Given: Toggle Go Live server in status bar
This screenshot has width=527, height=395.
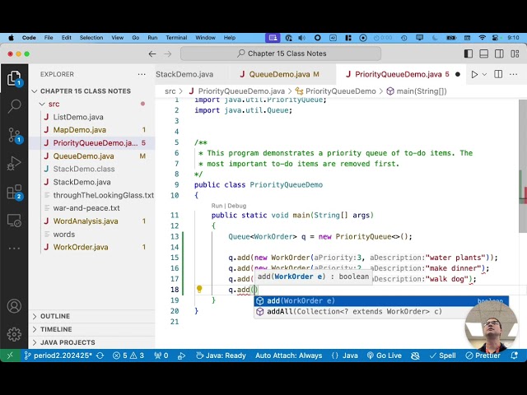Looking at the screenshot, I should pyautogui.click(x=388, y=355).
